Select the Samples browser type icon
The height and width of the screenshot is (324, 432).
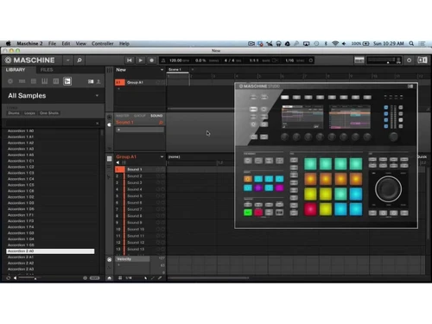click(67, 81)
